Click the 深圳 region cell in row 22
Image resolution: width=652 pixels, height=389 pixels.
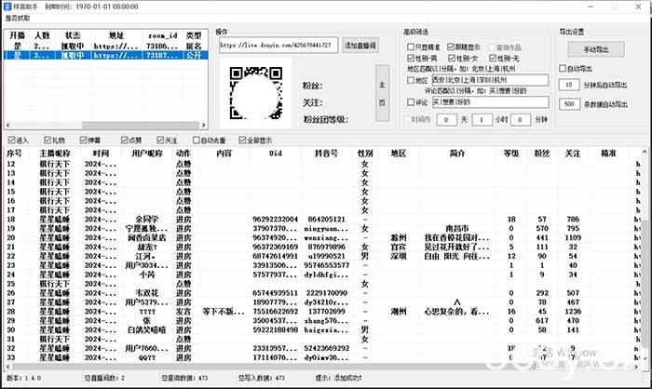point(398,256)
